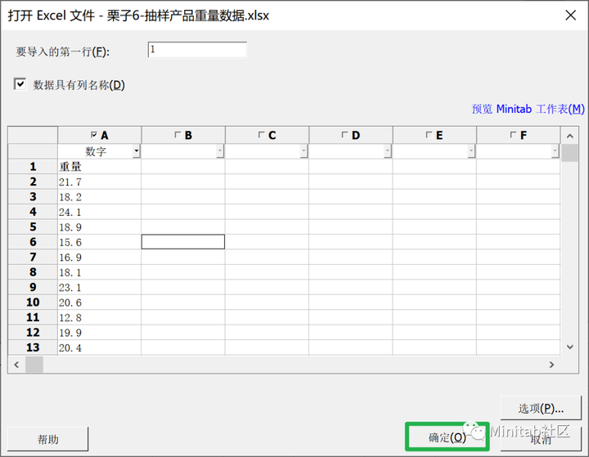Select row header 2
589x457 pixels.
coord(33,181)
